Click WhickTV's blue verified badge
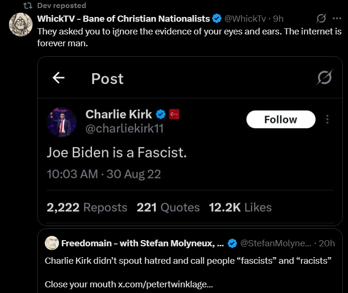The image size is (348, 293). [217, 19]
